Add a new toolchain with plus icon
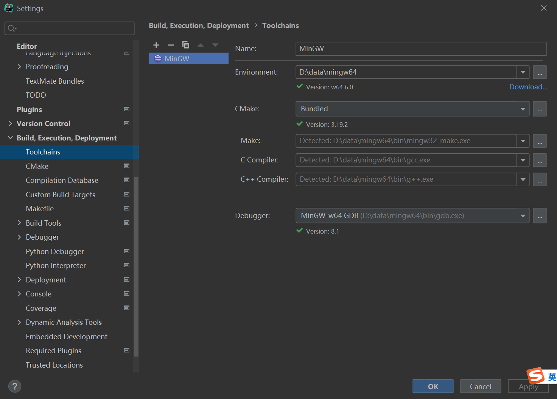Viewport: 557px width, 399px height. point(156,45)
